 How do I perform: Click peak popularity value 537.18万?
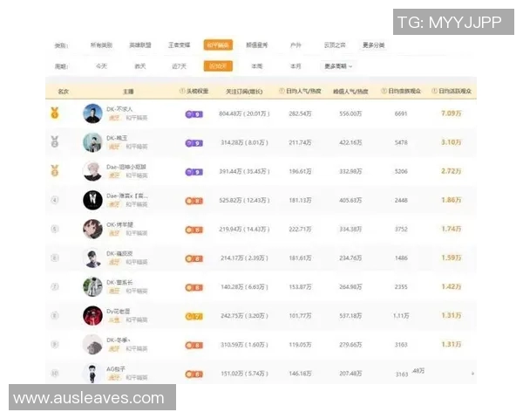(x=350, y=315)
